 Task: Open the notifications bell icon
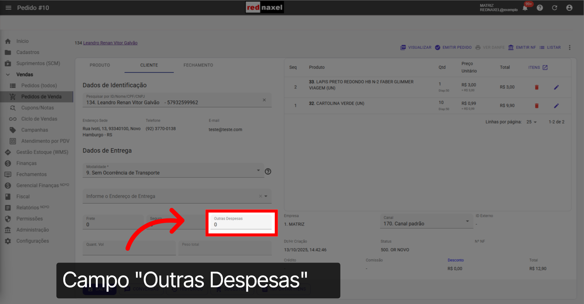coord(525,8)
